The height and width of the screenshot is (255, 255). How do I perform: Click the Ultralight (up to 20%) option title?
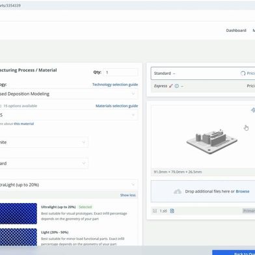(x=59, y=207)
